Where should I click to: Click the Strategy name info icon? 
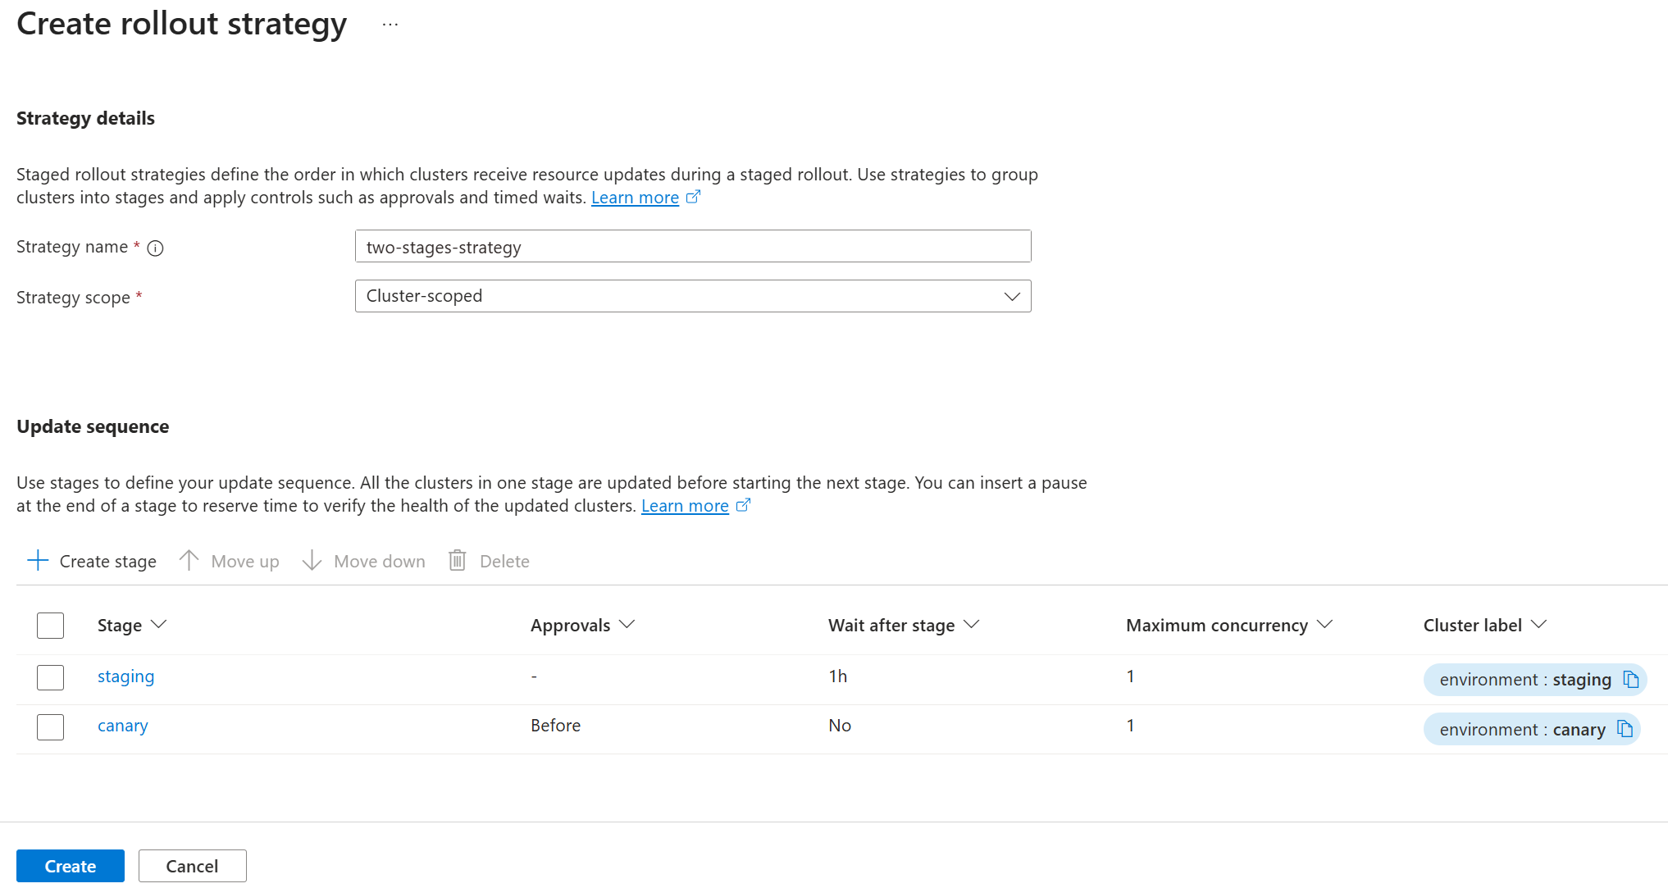tap(155, 248)
